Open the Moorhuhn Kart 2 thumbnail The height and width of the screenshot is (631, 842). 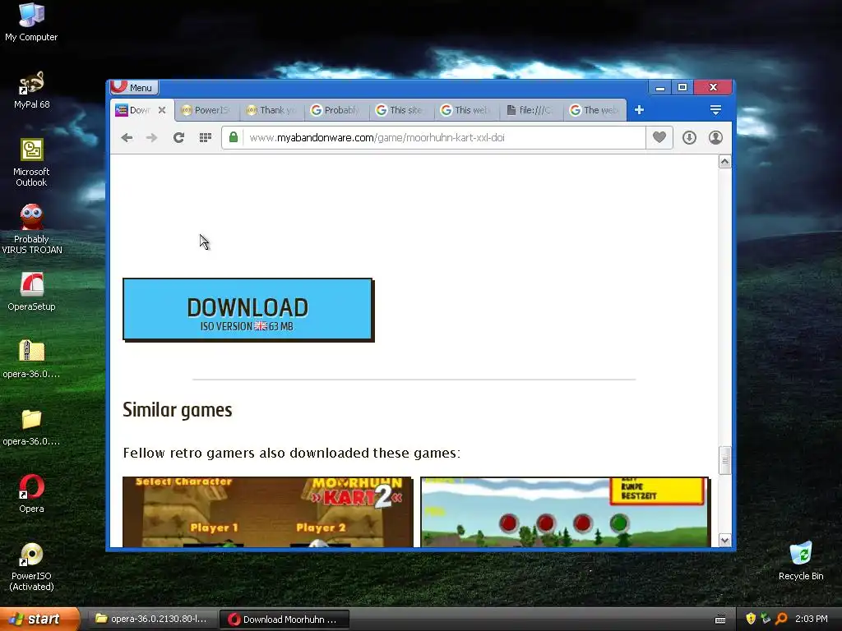click(267, 512)
